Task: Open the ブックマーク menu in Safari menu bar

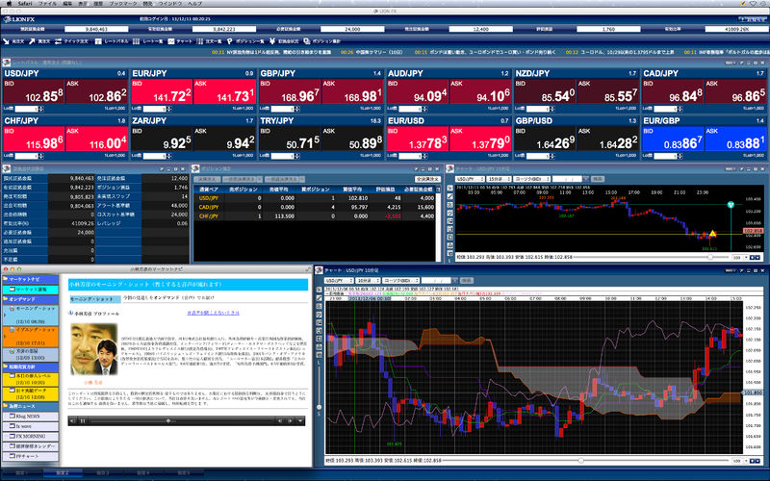Action: 123,4
